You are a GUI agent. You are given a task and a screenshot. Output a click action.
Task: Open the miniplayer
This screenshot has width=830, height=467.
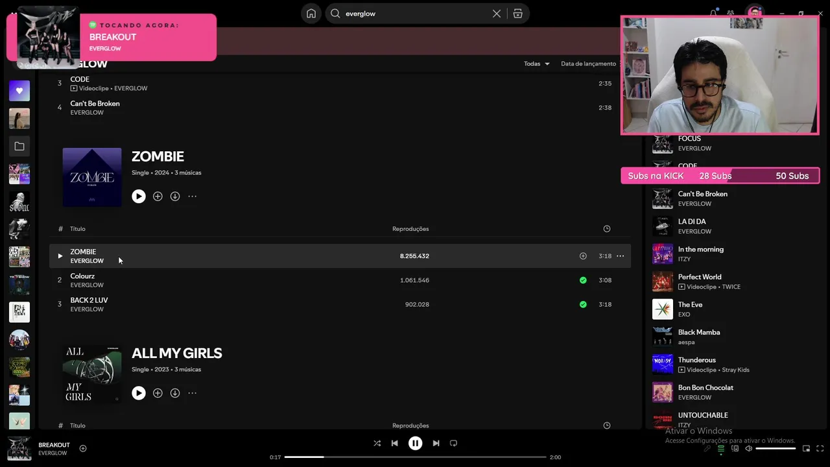coord(806,448)
